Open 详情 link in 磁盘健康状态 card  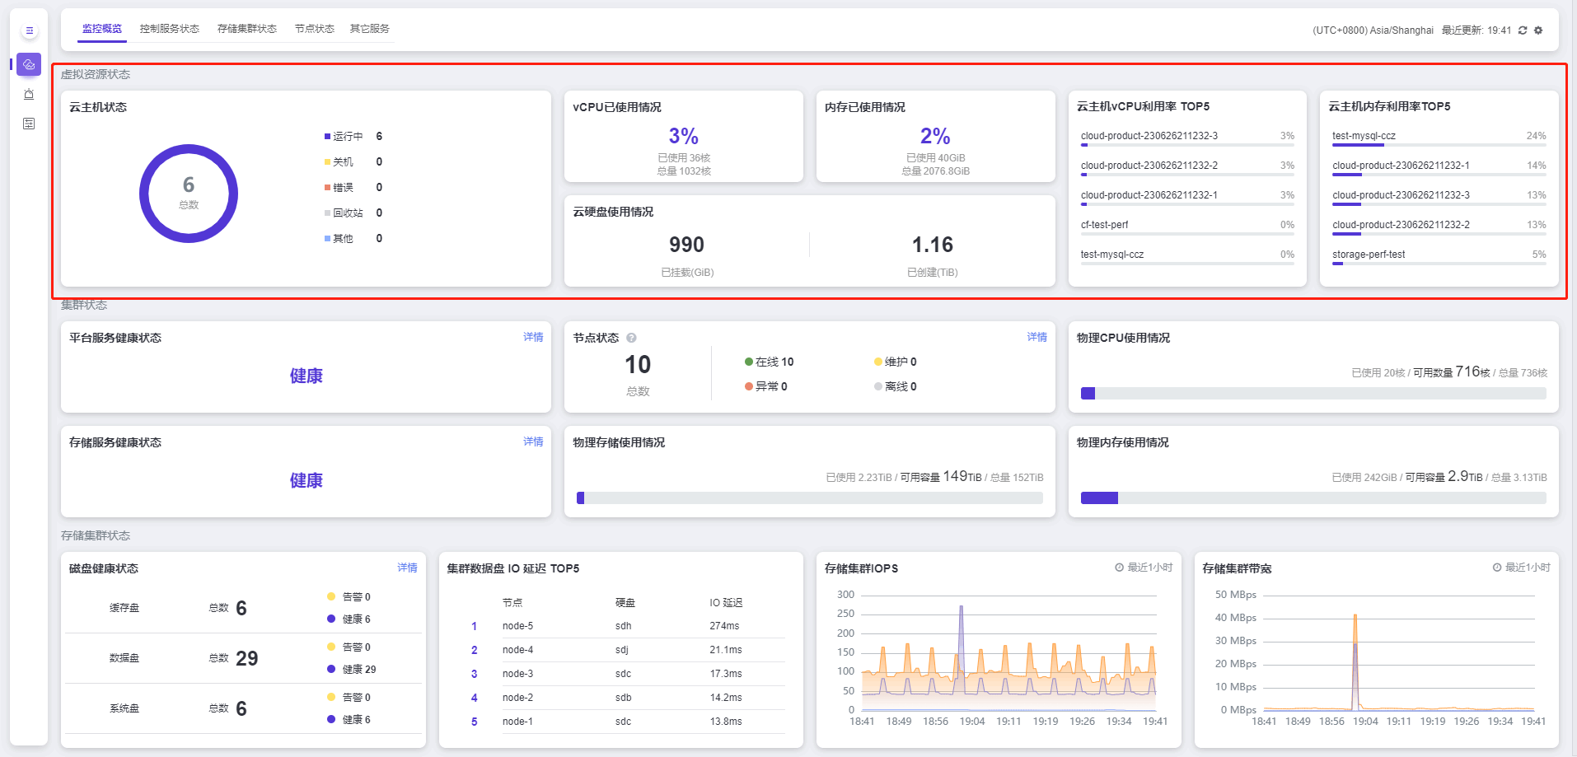coord(407,568)
